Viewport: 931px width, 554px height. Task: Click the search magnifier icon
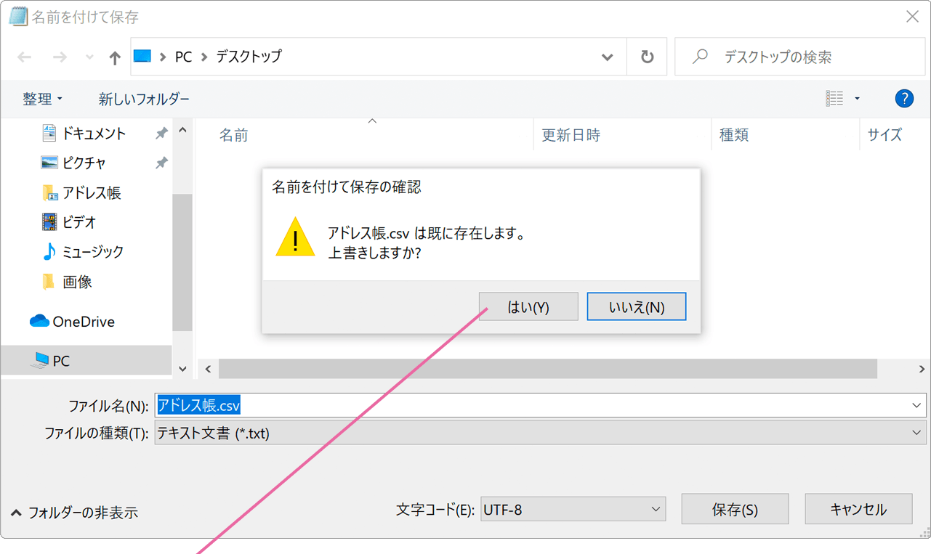700,57
